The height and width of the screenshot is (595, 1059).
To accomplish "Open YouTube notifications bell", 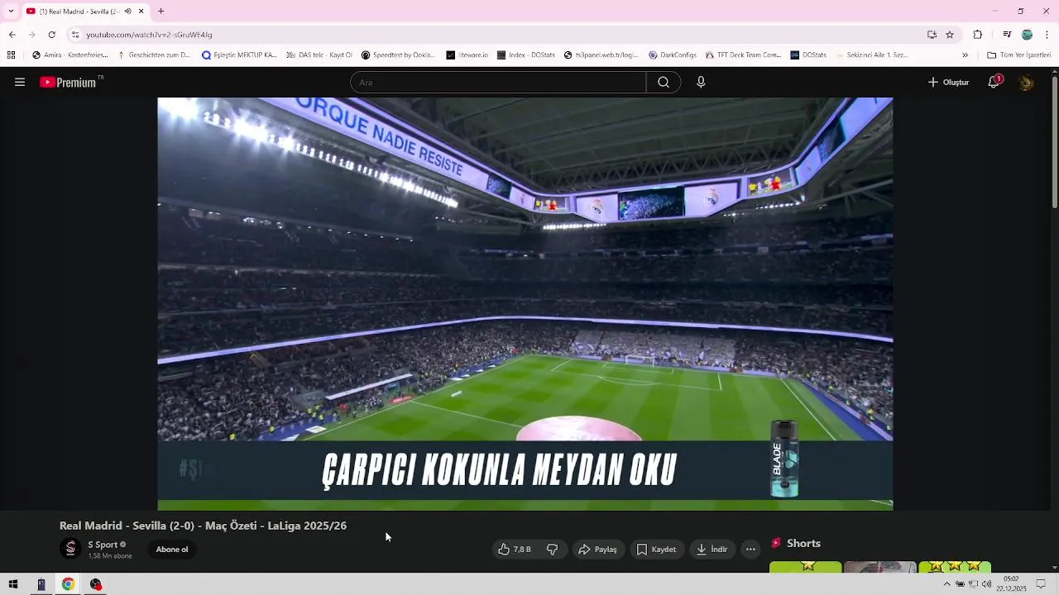I will pyautogui.click(x=994, y=83).
